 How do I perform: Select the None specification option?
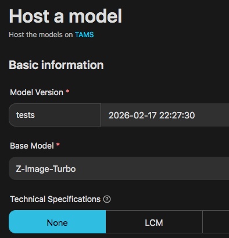[x=58, y=222]
